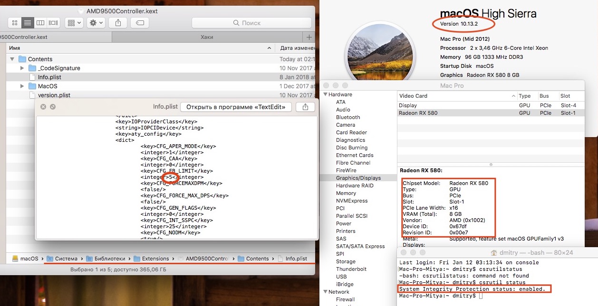This screenshot has height=306, width=598.
Task: Click Contents folder in Finder path bar
Action: (253, 259)
